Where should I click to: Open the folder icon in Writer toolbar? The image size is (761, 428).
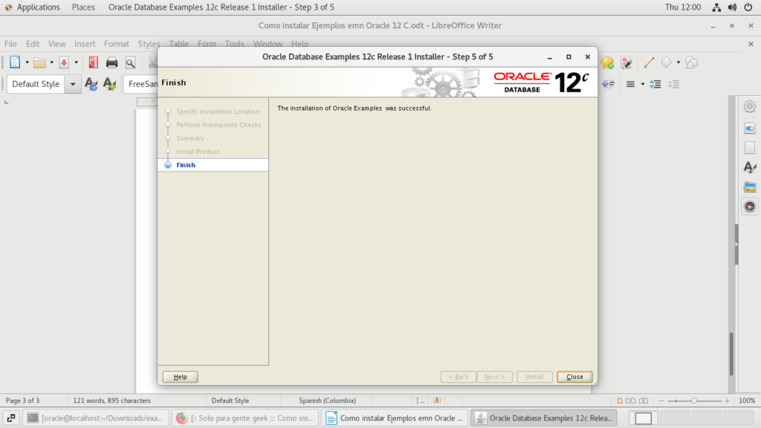40,62
